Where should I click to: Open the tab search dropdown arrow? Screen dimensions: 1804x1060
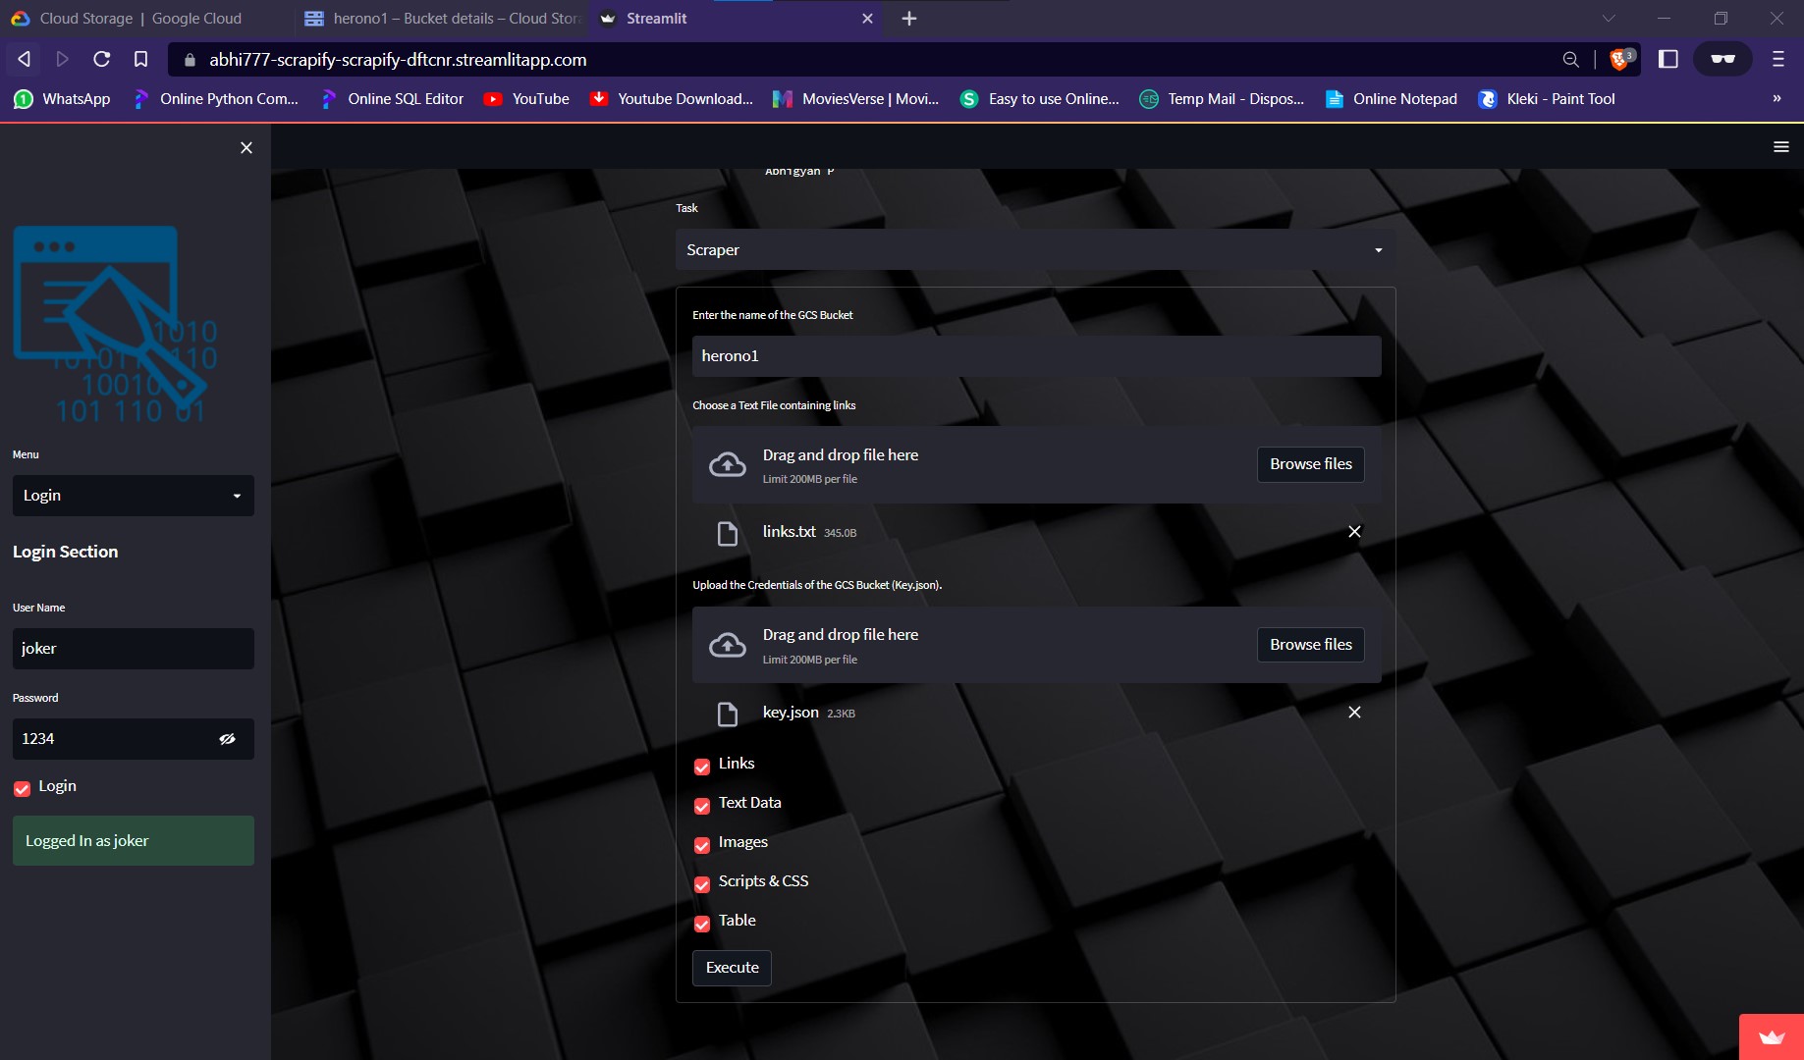click(x=1609, y=19)
